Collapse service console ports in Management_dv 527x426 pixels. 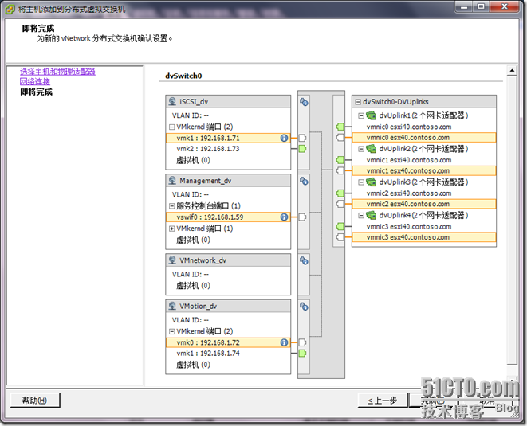pos(171,206)
